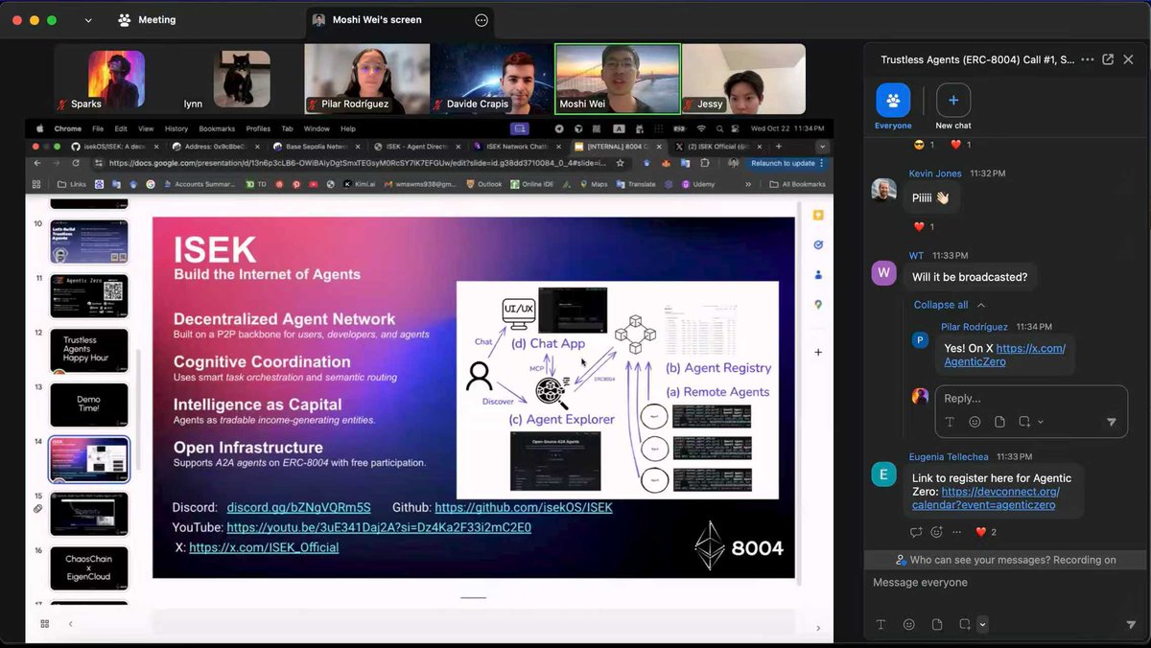Open Profiles menu in shared Chrome

258,128
